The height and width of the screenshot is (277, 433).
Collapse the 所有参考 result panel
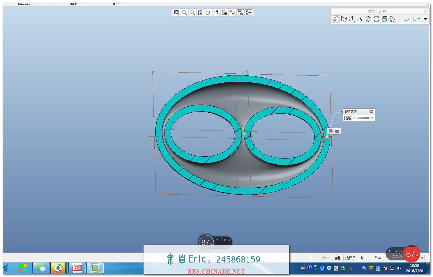[371, 112]
